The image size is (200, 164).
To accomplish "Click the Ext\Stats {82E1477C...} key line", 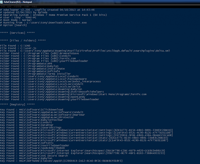I will click(x=84, y=138).
